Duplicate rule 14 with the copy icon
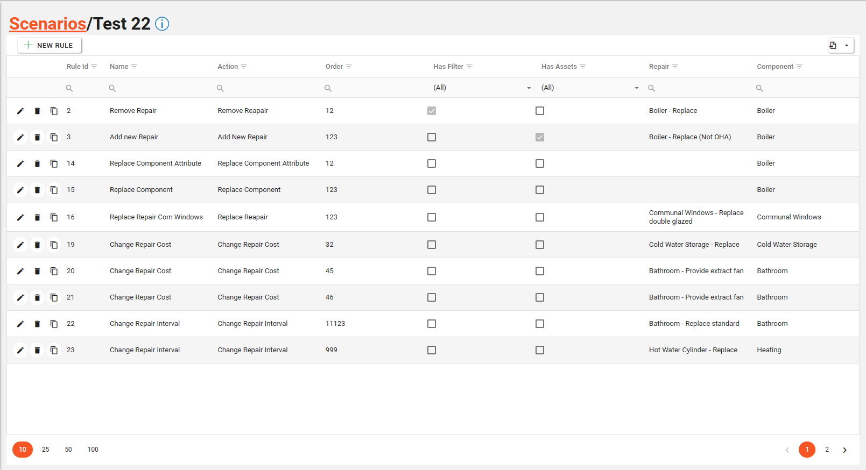This screenshot has height=470, width=866. click(x=54, y=163)
